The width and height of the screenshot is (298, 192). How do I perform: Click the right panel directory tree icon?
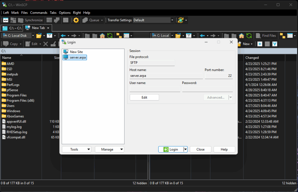pos(283,36)
